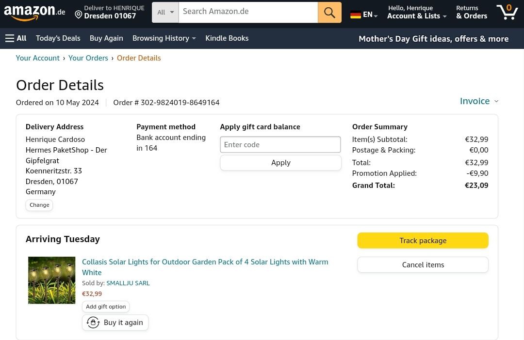Click the orange search magnifier button
The image size is (524, 340).
coord(329,13)
